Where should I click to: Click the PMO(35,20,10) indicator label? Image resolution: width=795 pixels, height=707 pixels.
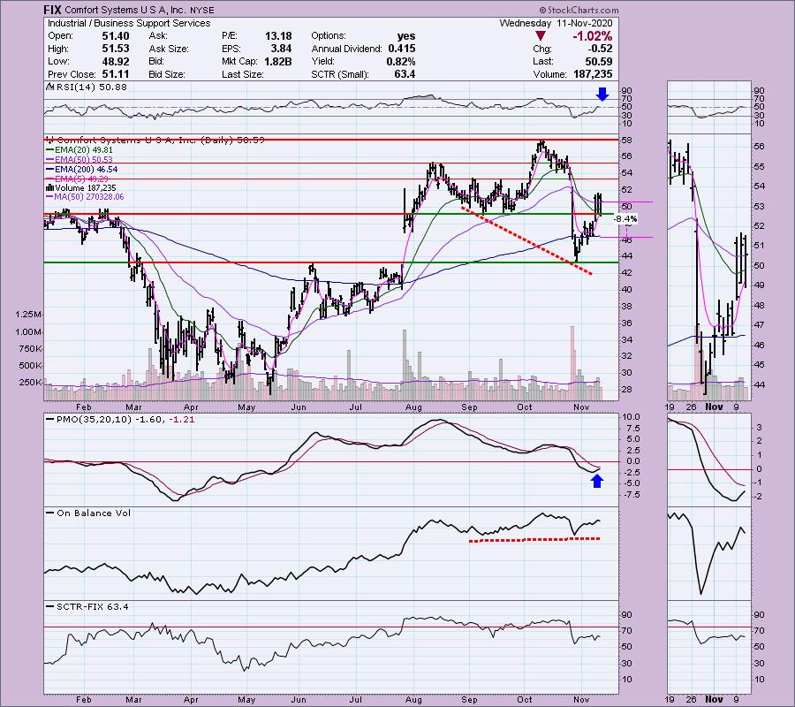pyautogui.click(x=121, y=420)
